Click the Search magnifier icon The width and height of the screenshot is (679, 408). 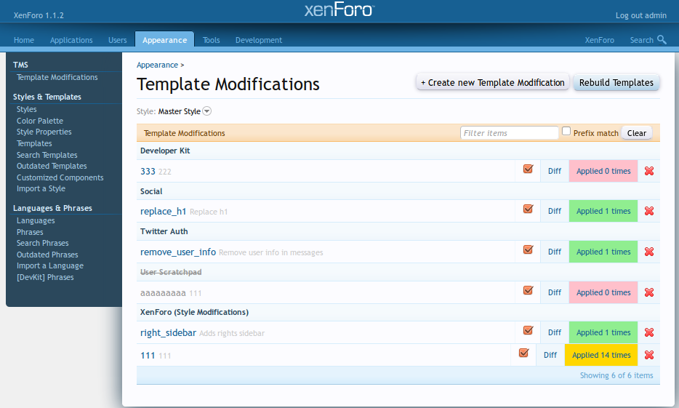[x=662, y=40]
